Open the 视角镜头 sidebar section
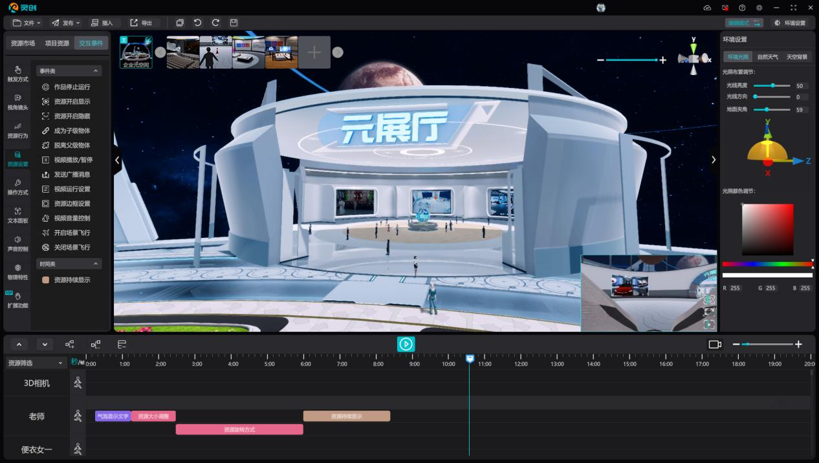Viewport: 819px width, 463px height. click(17, 102)
